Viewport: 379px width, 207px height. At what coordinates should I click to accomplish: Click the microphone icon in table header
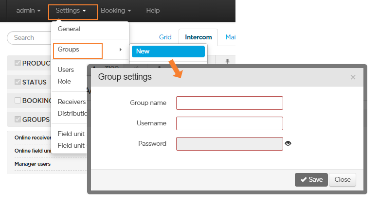[227, 61]
